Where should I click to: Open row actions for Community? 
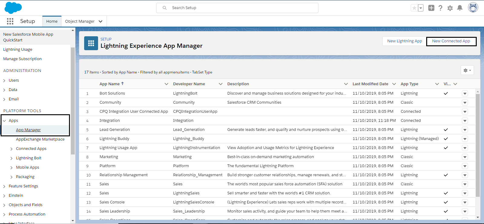tap(465, 102)
